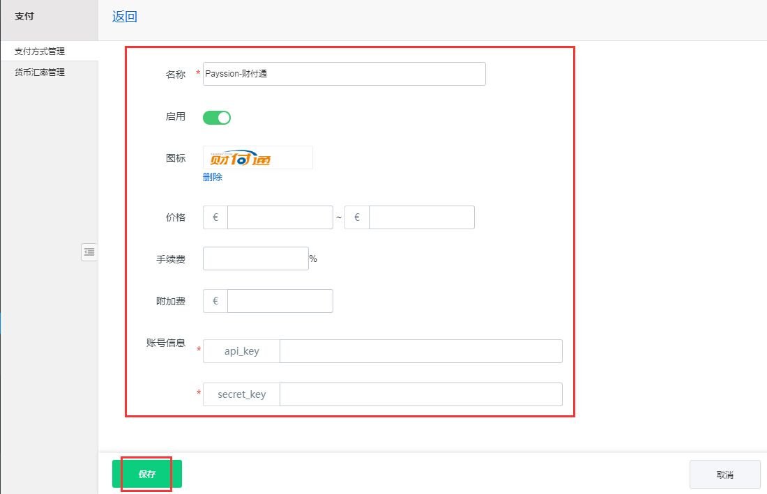Image resolution: width=767 pixels, height=494 pixels.
Task: Collapse the left sidebar panel
Action: coord(89,252)
